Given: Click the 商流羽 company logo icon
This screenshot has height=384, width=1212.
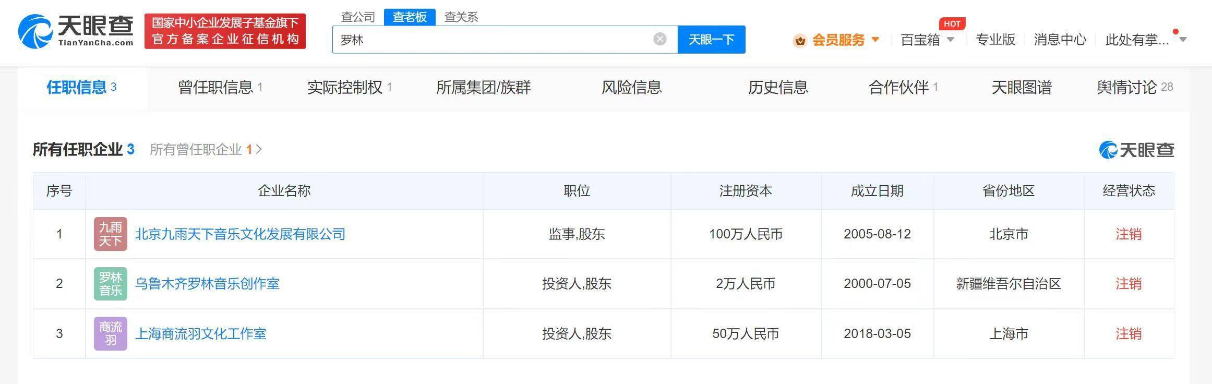Looking at the screenshot, I should [111, 334].
